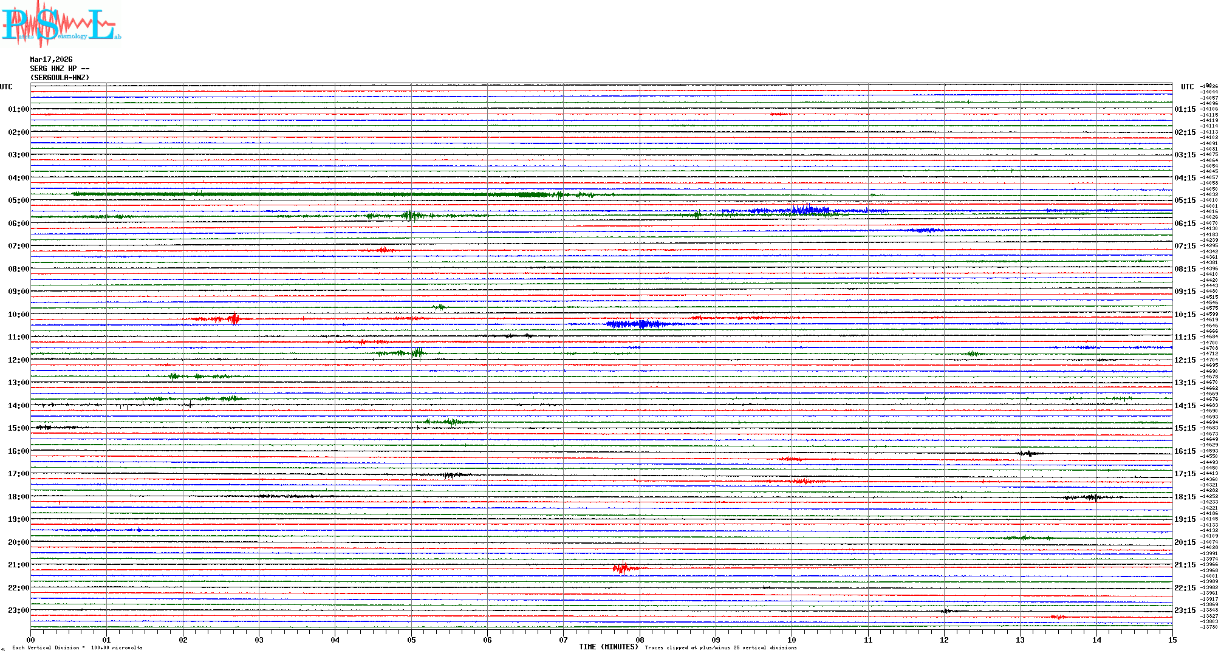
Task: Click the PSL seismology lab logo
Action: point(61,24)
